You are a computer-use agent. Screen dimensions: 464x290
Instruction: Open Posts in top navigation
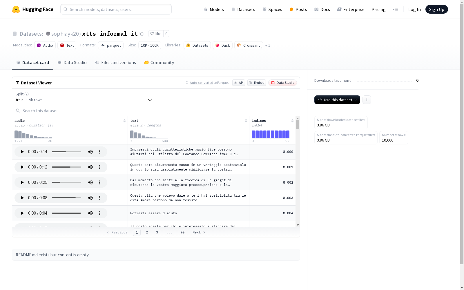[298, 9]
